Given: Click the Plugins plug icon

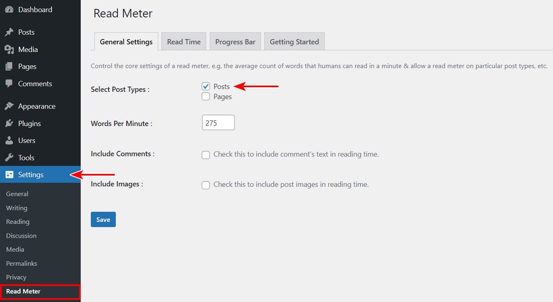Looking at the screenshot, I should tap(9, 123).
